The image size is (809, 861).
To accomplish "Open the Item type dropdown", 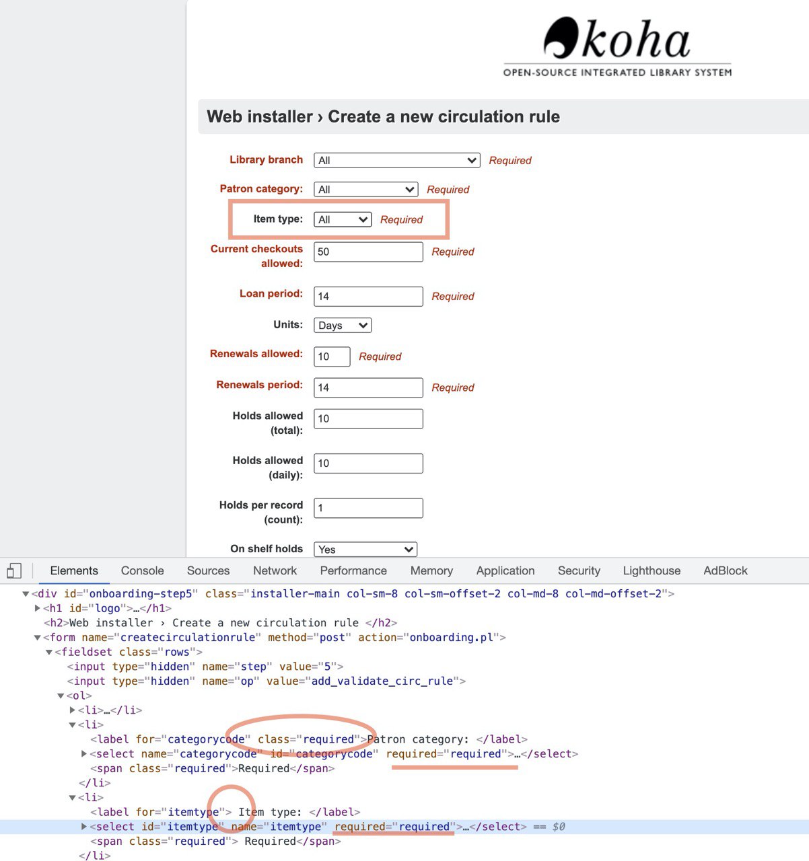I will (343, 219).
